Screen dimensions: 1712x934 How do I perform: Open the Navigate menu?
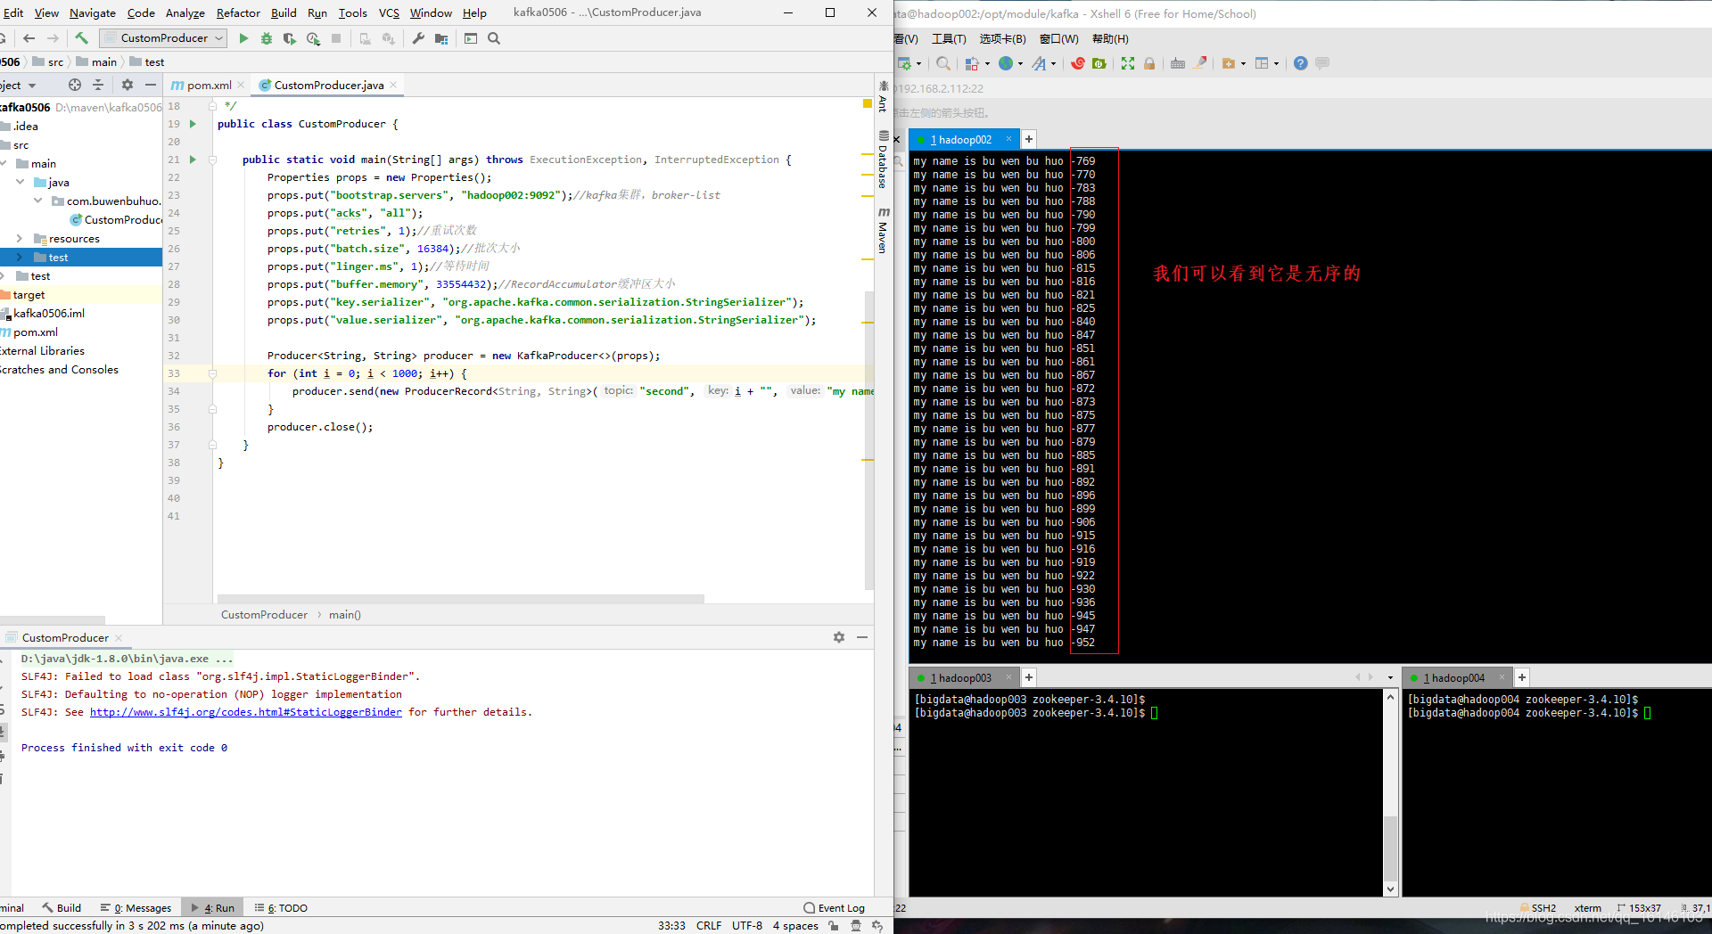pos(93,12)
